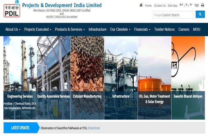Select the Catalyst Manufacturing image panel
Screen dimensions: 208x138
point(87,78)
